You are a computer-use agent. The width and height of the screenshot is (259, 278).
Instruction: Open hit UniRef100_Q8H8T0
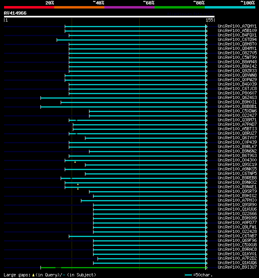pyautogui.click(x=237, y=44)
